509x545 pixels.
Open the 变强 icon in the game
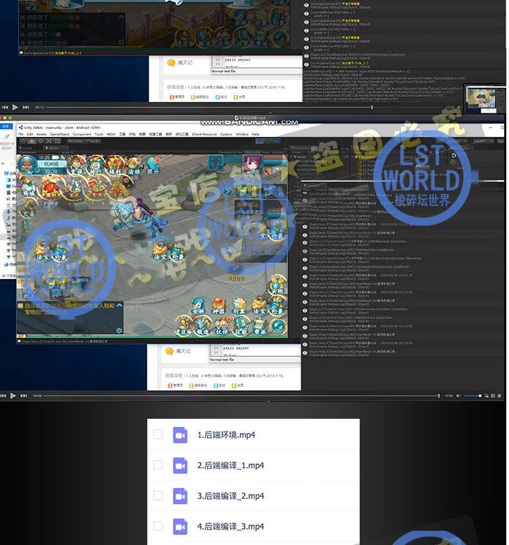pos(77,166)
